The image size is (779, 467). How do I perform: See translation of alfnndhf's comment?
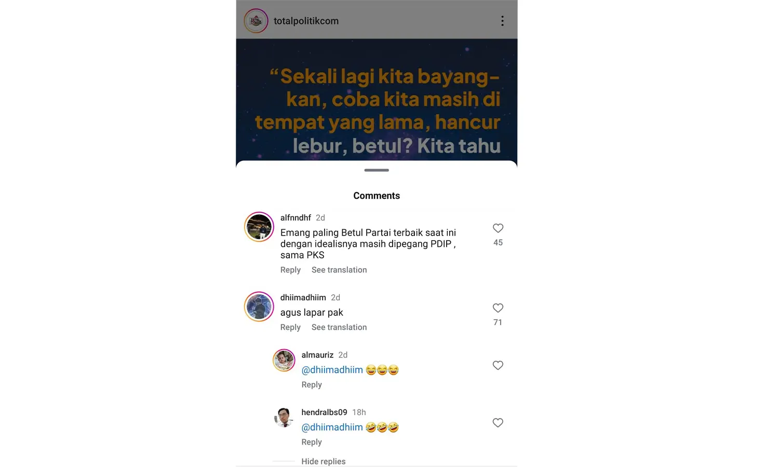(339, 270)
